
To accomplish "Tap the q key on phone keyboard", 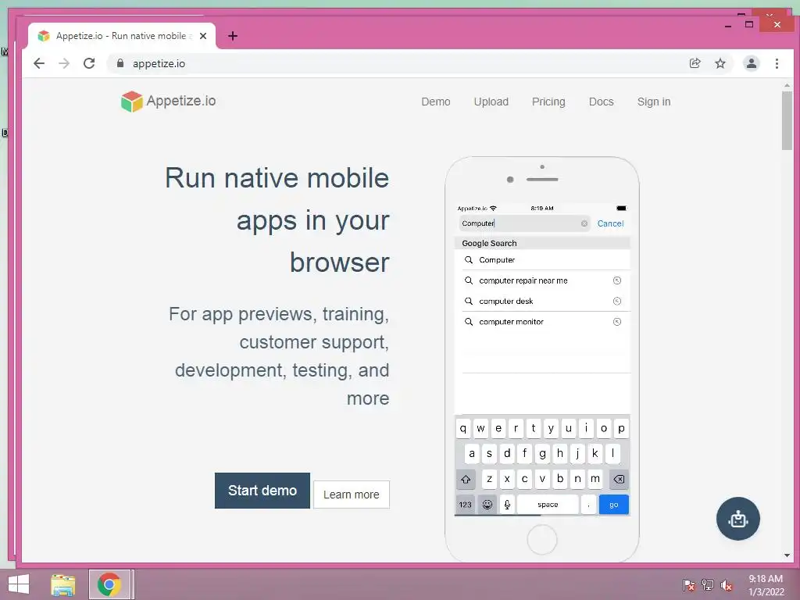I will tap(462, 429).
